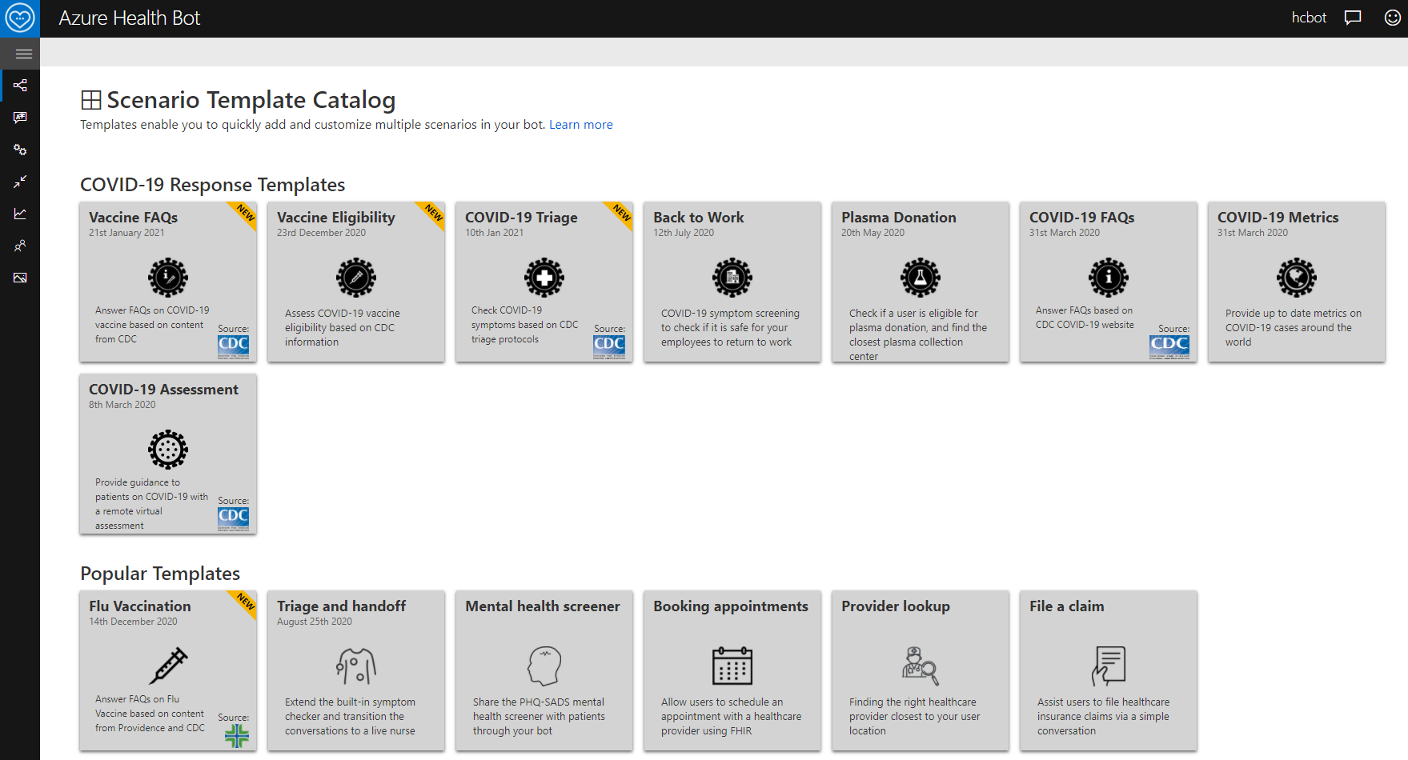The image size is (1408, 760).
Task: Open the Integration arrows sidebar icon
Action: [x=20, y=182]
